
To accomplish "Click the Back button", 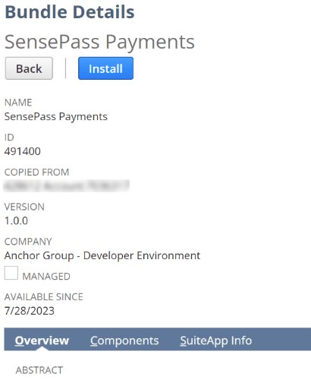I will 29,68.
